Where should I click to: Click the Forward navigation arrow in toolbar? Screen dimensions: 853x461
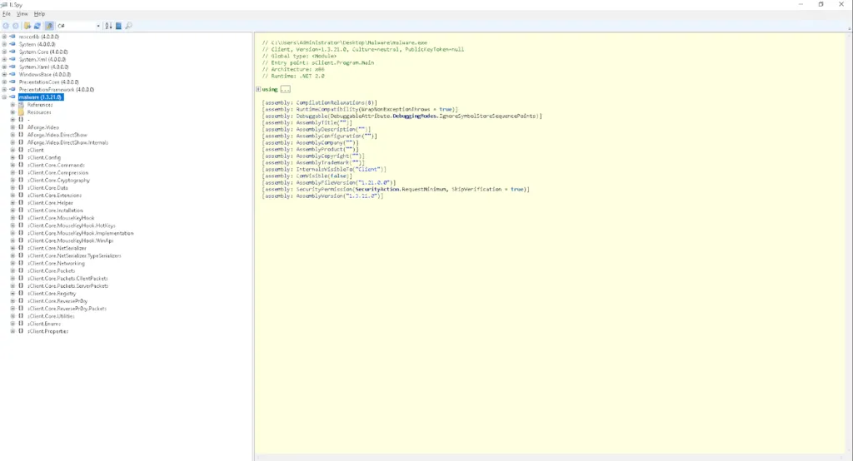click(x=16, y=26)
